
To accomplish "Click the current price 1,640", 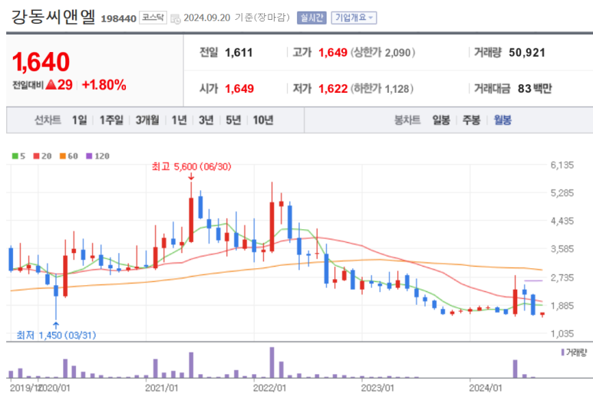I will click(41, 62).
